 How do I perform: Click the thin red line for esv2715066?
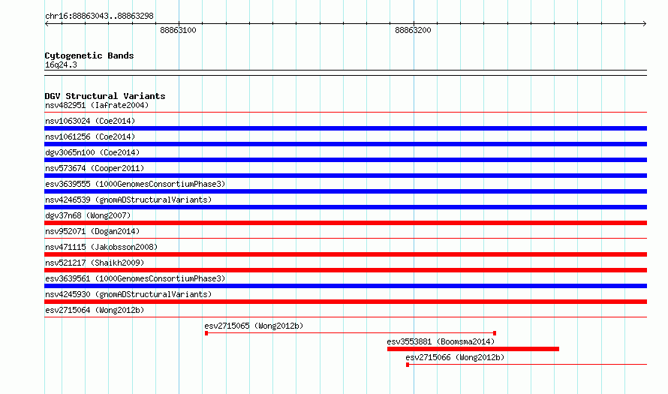tap(527, 365)
